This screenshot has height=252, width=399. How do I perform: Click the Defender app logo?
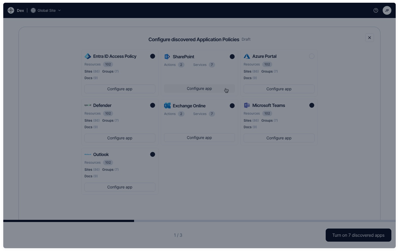coord(88,105)
